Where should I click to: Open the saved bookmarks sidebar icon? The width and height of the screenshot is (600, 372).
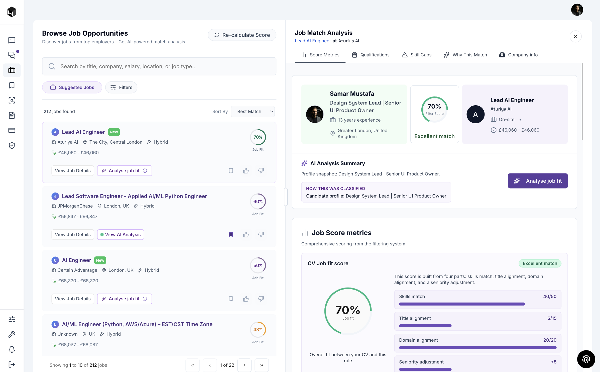click(x=12, y=85)
